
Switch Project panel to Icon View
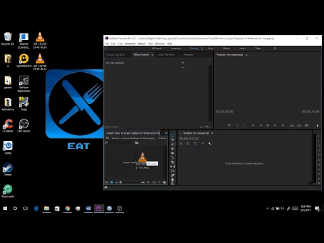coord(111,182)
